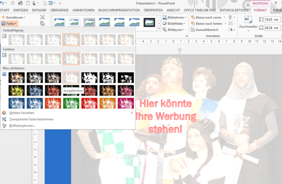Screen dimensions: 282x184
Task: Apply dark blue recolor thumbnail
Action: 35,90
